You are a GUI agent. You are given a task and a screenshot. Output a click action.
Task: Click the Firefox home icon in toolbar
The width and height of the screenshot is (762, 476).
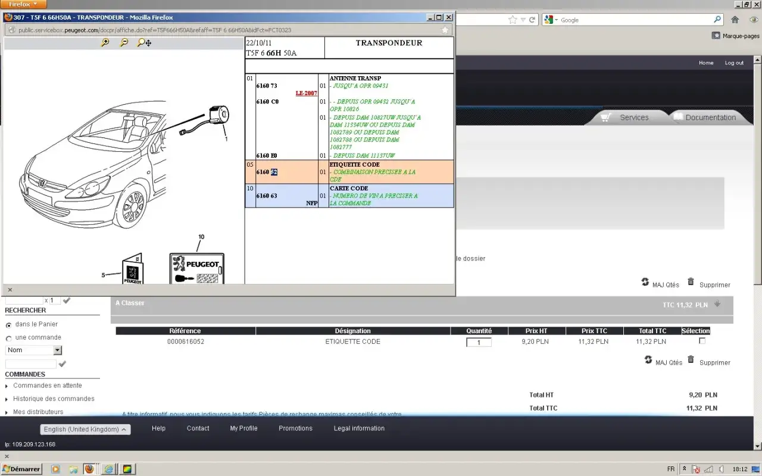[735, 20]
